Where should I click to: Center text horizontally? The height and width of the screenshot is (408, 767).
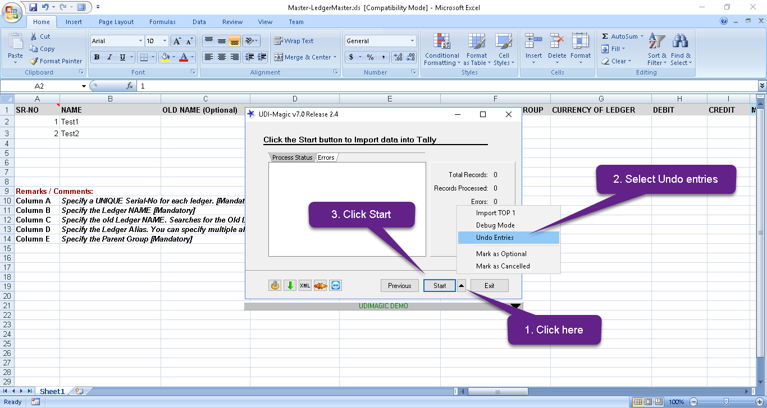(221, 57)
